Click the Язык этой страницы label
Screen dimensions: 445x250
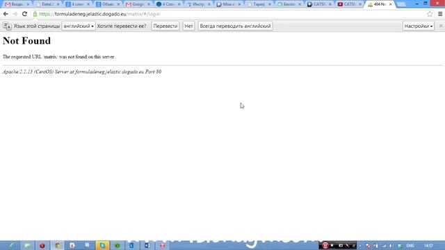(x=37, y=26)
